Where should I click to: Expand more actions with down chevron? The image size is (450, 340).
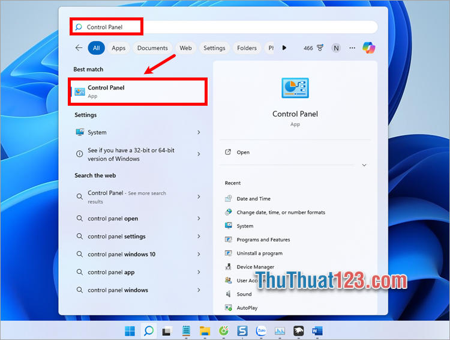364,165
